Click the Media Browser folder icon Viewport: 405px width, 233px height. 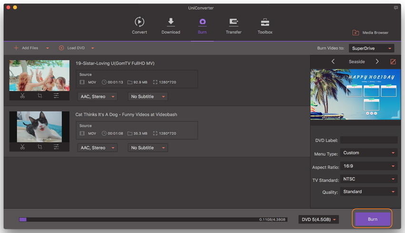point(355,33)
